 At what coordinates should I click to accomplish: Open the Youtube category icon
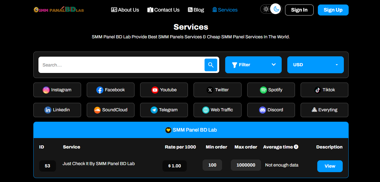click(155, 90)
